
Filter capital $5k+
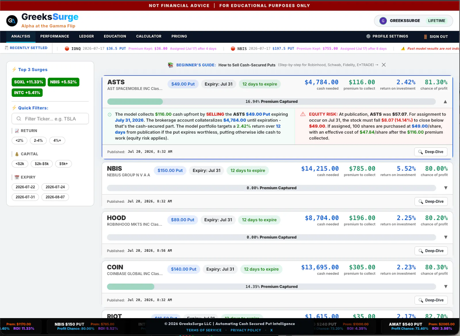click(x=64, y=164)
